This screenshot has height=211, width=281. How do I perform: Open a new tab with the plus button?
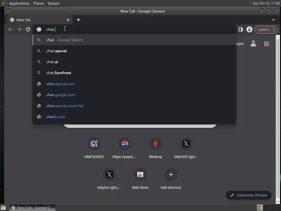(x=78, y=20)
